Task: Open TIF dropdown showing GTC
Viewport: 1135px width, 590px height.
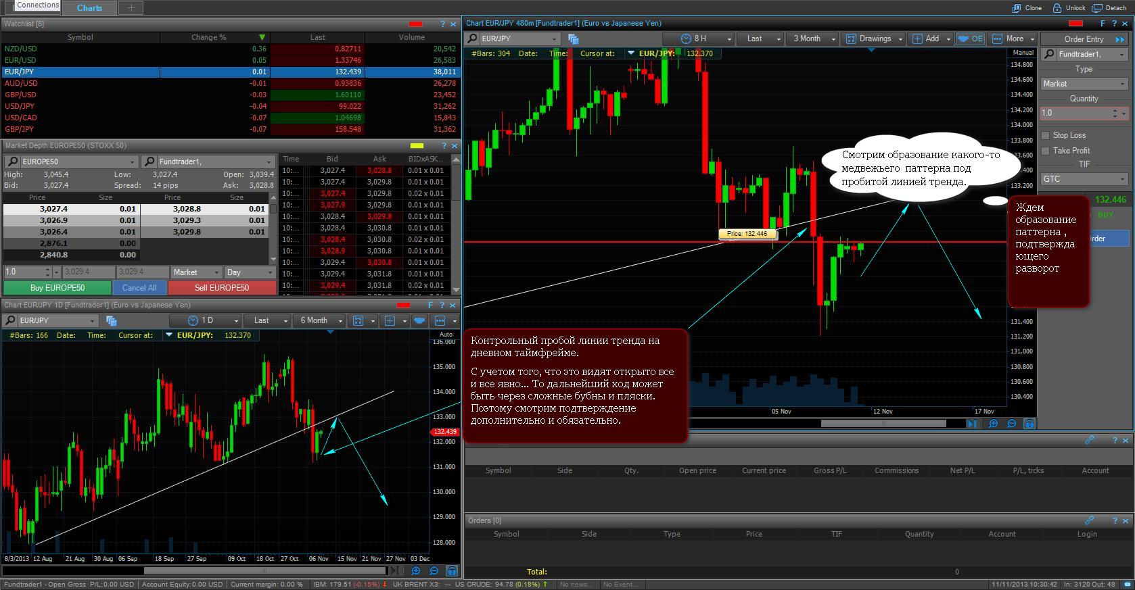Action: pyautogui.click(x=1084, y=179)
